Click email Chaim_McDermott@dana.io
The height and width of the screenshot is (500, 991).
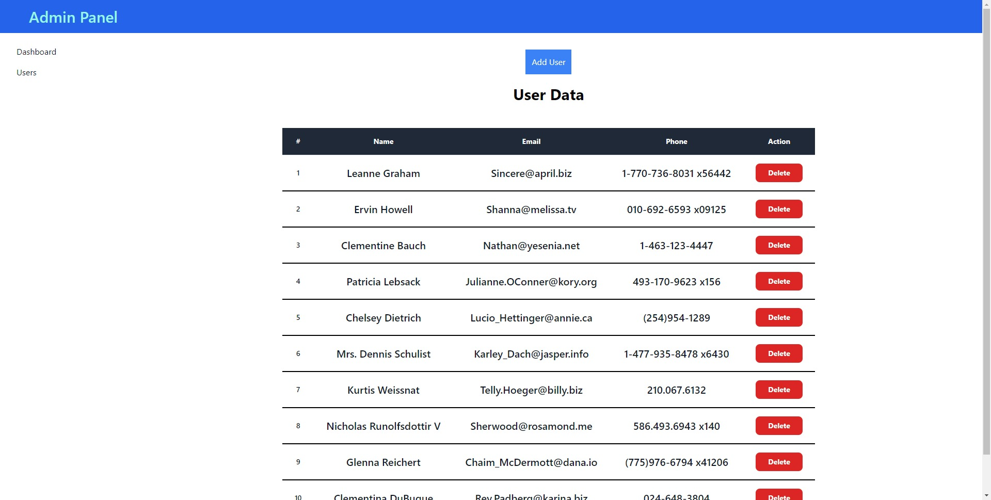pos(531,462)
